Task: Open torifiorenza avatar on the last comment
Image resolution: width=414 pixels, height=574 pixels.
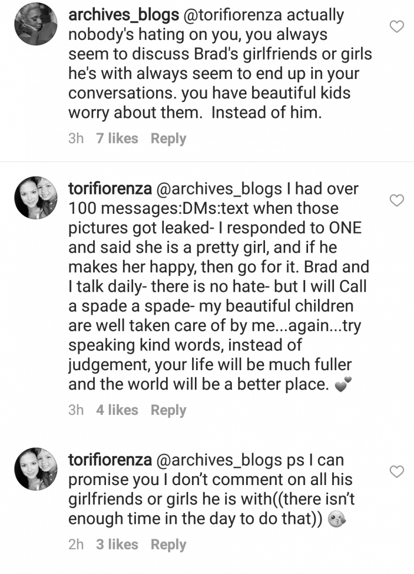Action: (x=36, y=468)
